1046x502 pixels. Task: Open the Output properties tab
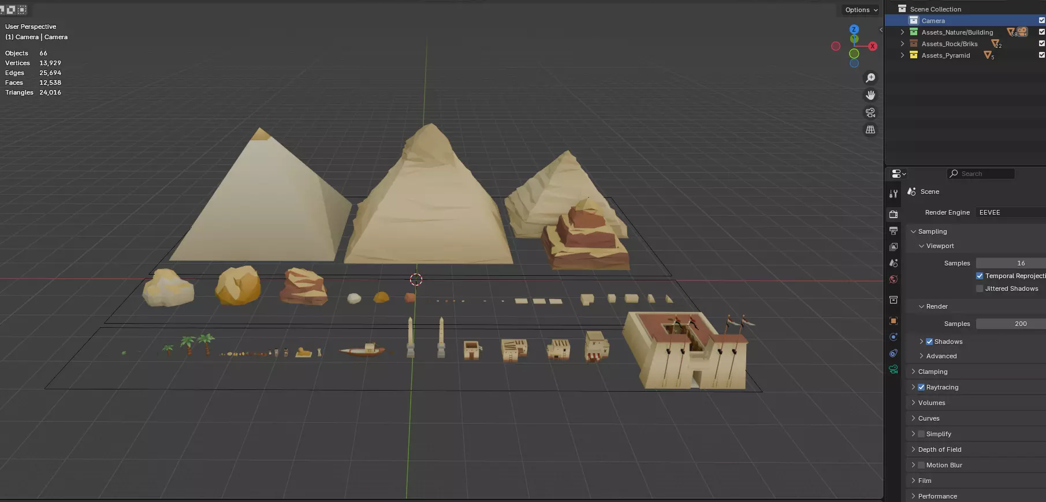coord(894,230)
